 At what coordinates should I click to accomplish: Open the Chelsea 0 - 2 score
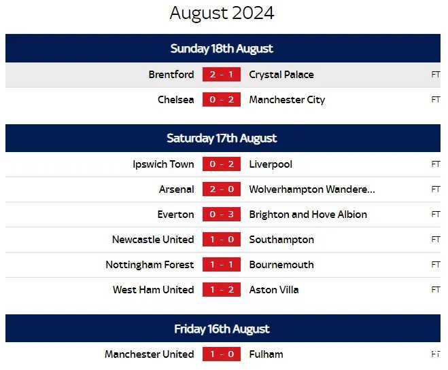click(x=222, y=100)
